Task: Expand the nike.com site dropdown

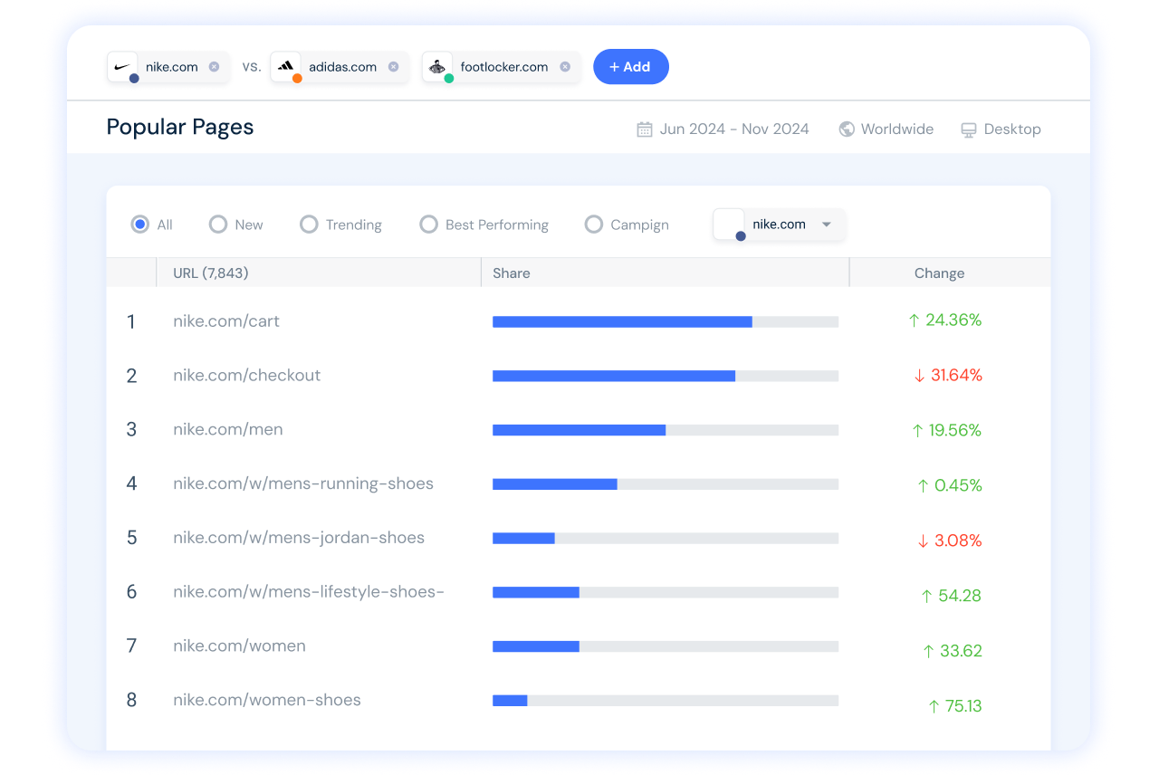Action: click(826, 225)
